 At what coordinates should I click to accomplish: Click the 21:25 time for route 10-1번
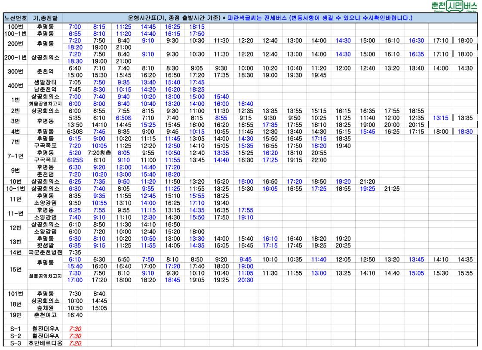tap(392, 189)
